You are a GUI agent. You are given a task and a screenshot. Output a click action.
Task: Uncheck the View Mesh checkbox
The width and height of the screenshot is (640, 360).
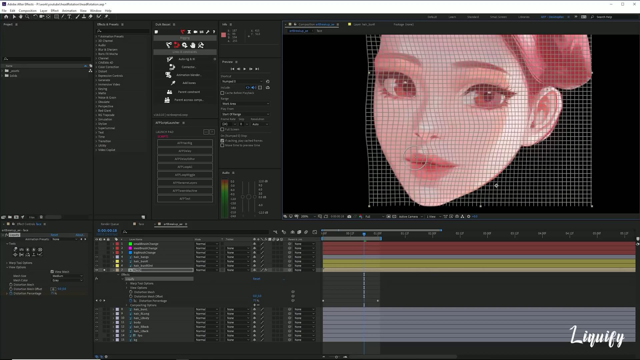click(52, 272)
